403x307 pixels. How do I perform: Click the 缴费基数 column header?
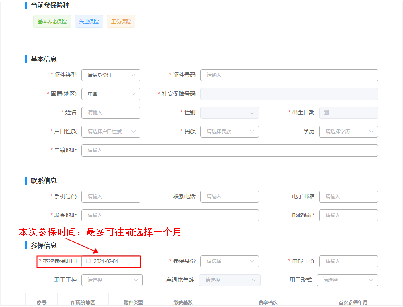(x=183, y=302)
